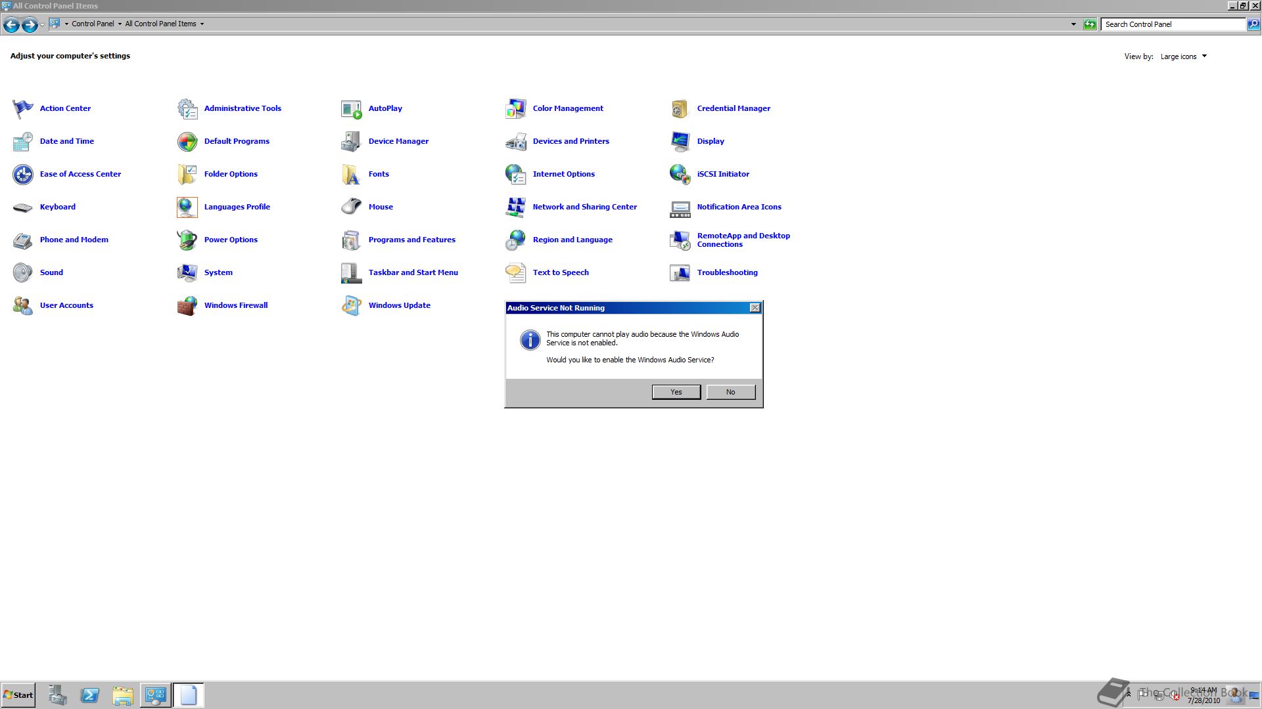
Task: Open the recent pages dropdown beside Forward
Action: (x=42, y=24)
